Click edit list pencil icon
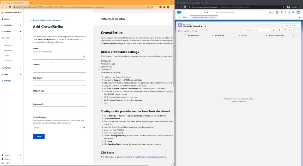 click(289, 30)
